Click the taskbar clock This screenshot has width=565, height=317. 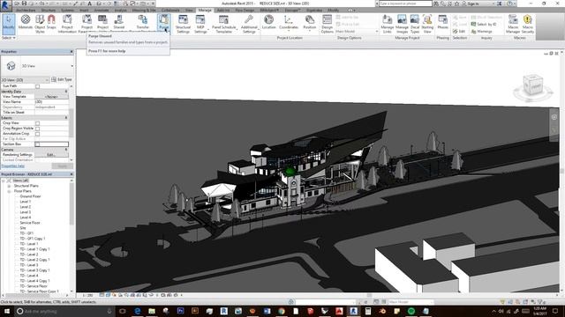click(539, 311)
